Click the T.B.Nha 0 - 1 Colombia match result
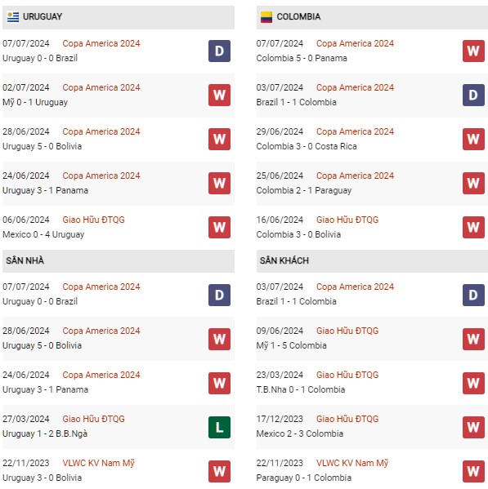 click(x=301, y=389)
